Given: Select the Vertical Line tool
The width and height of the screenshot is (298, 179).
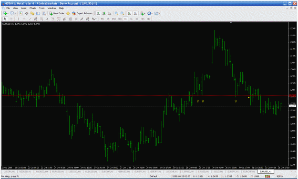Looking at the screenshot, I should pyautogui.click(x=18, y=19).
